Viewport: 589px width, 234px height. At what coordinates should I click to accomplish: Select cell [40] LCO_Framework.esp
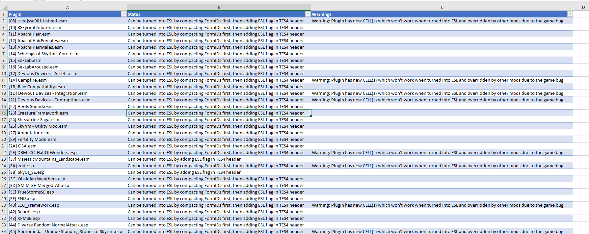pyautogui.click(x=67, y=205)
